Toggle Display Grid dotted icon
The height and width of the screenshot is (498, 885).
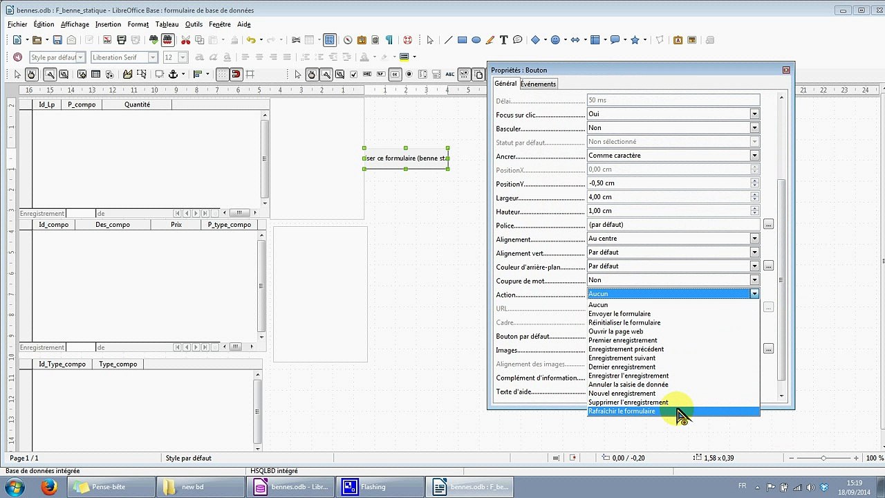222,74
